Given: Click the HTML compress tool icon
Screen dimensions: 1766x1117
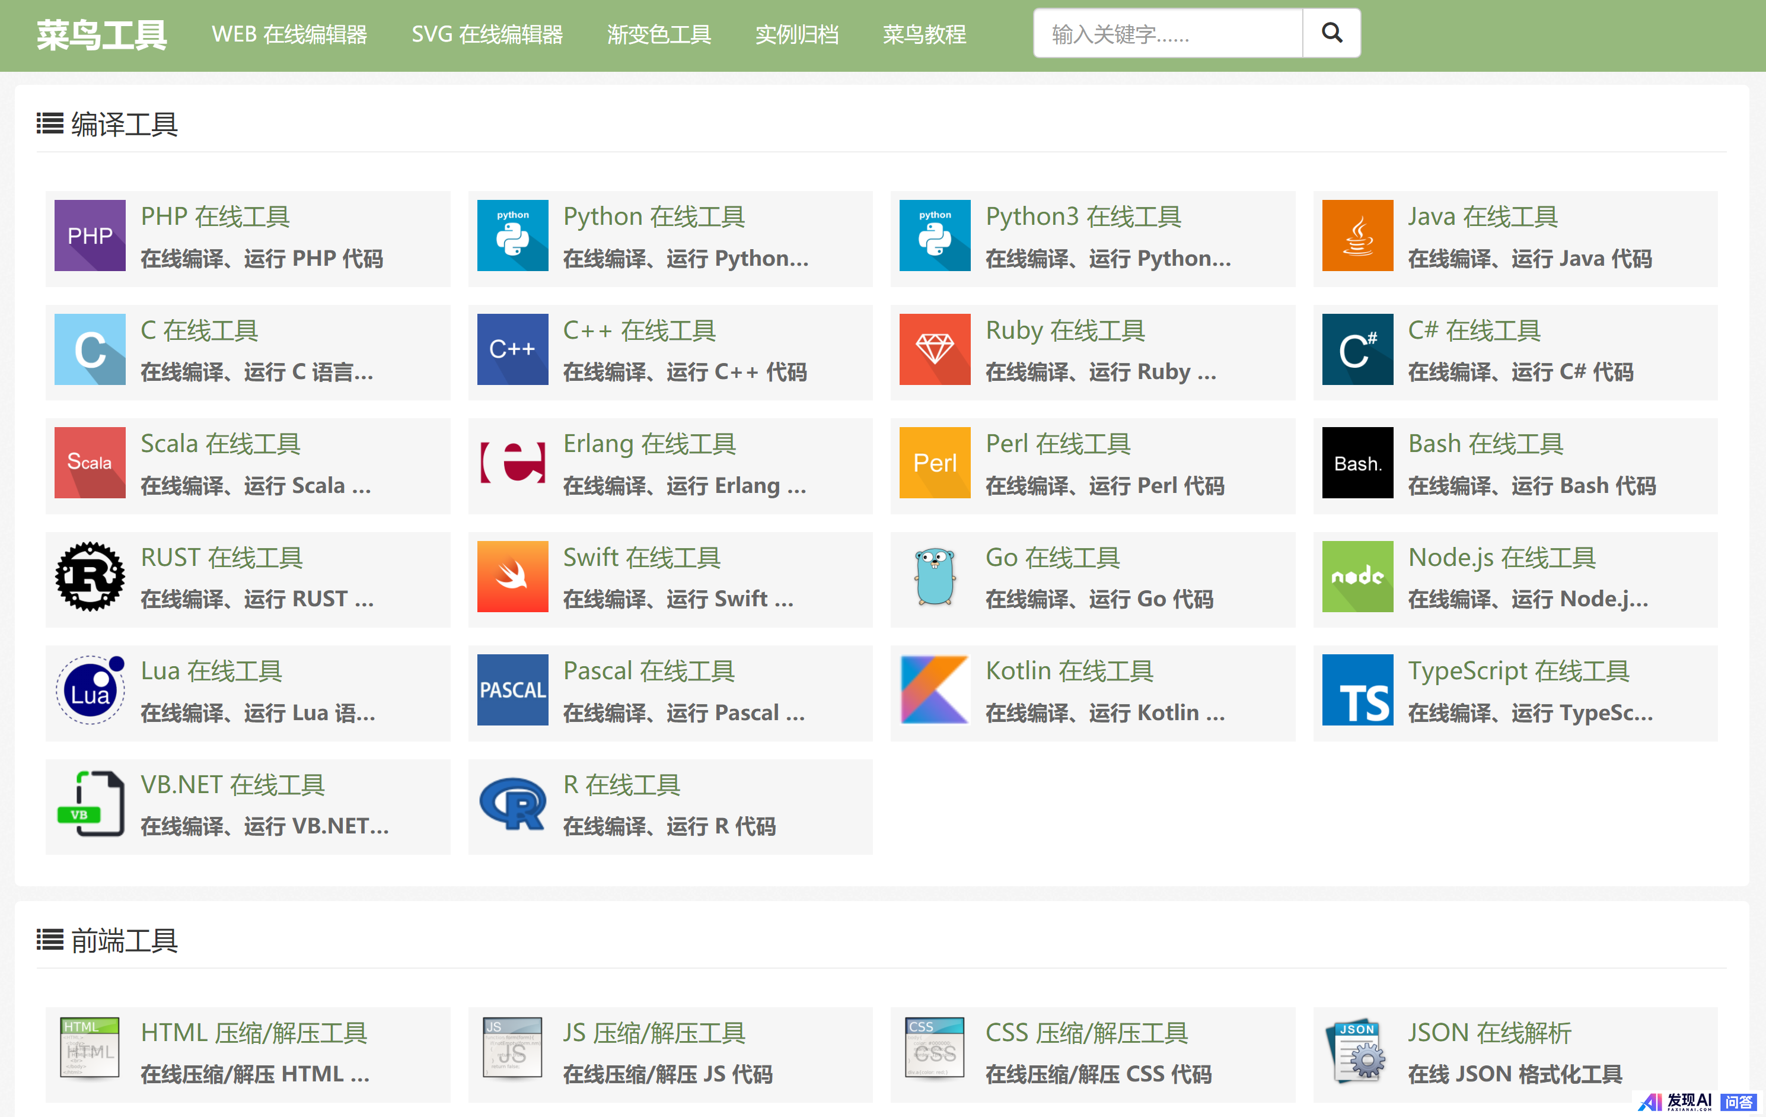Looking at the screenshot, I should coord(90,1048).
